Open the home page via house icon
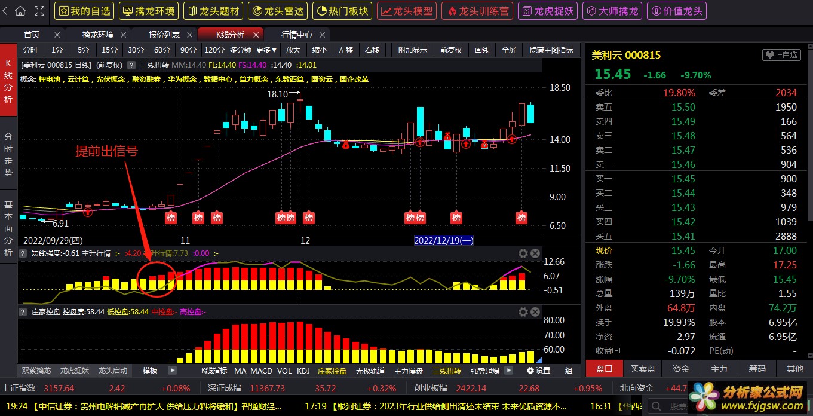 click(x=20, y=11)
